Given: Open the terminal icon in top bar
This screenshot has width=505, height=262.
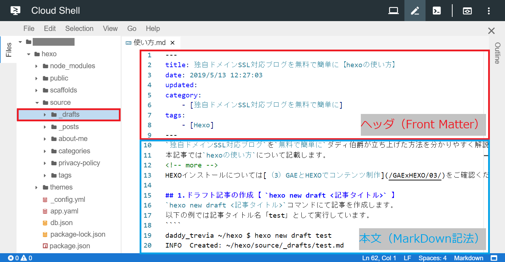Looking at the screenshot, I should (437, 11).
